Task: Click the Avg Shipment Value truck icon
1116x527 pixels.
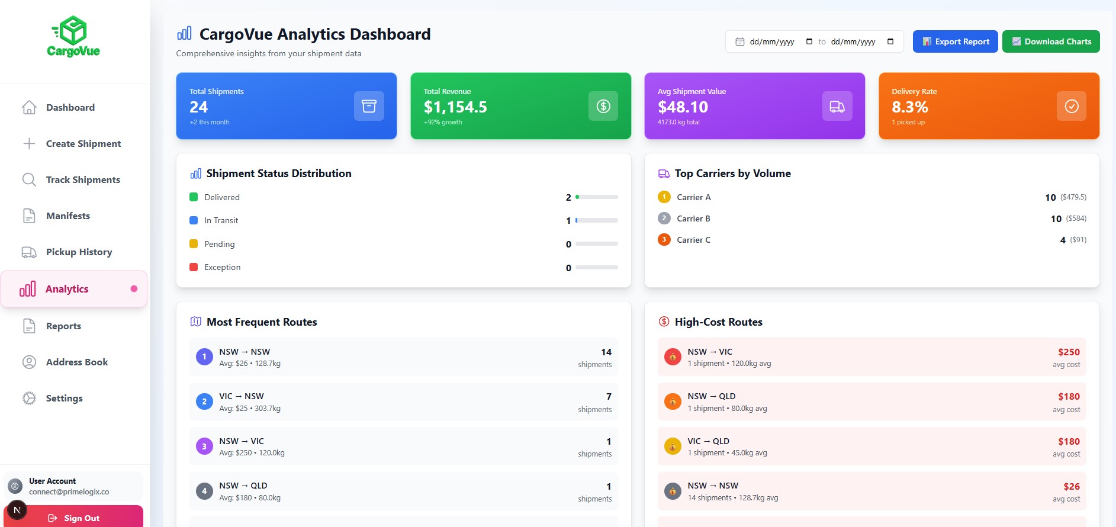Action: (837, 106)
